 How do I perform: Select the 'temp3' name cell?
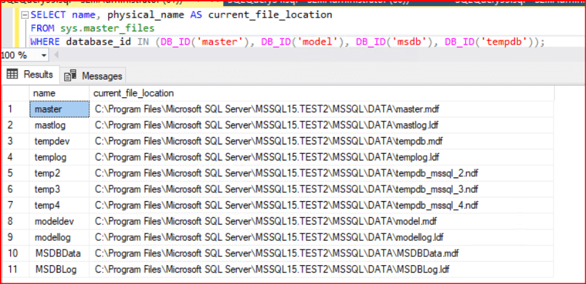[47, 189]
